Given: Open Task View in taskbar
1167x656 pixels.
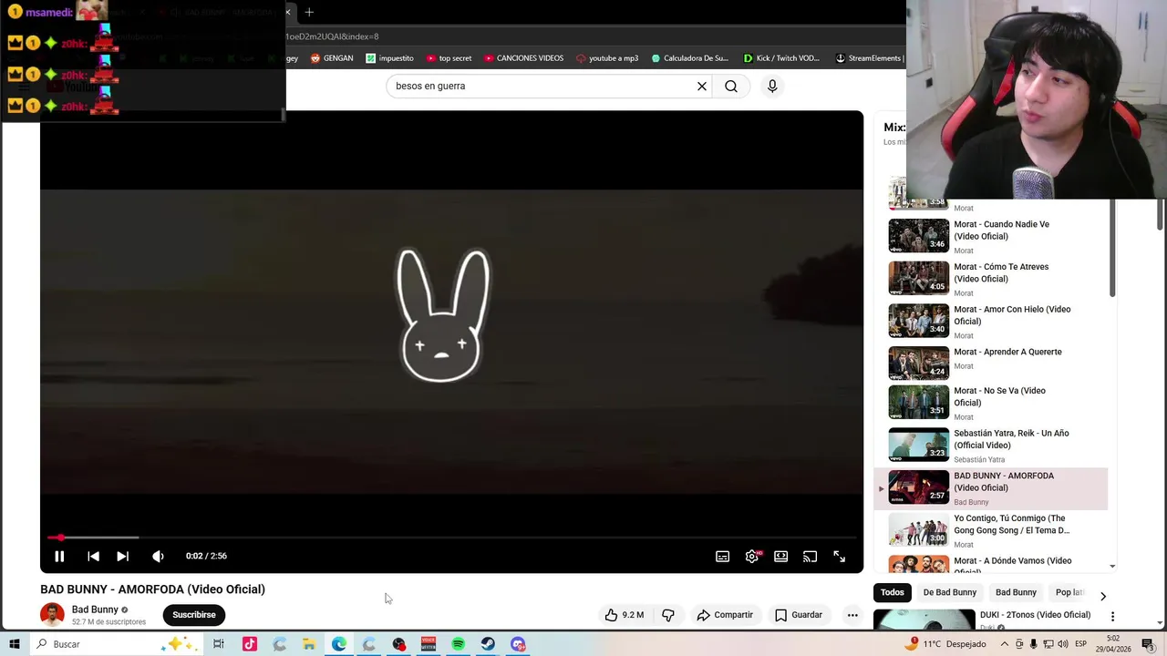Looking at the screenshot, I should [x=219, y=644].
